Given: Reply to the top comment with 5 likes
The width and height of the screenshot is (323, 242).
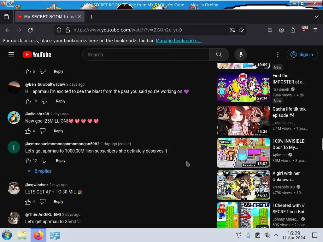Looking at the screenshot, I should pyautogui.click(x=58, y=72).
